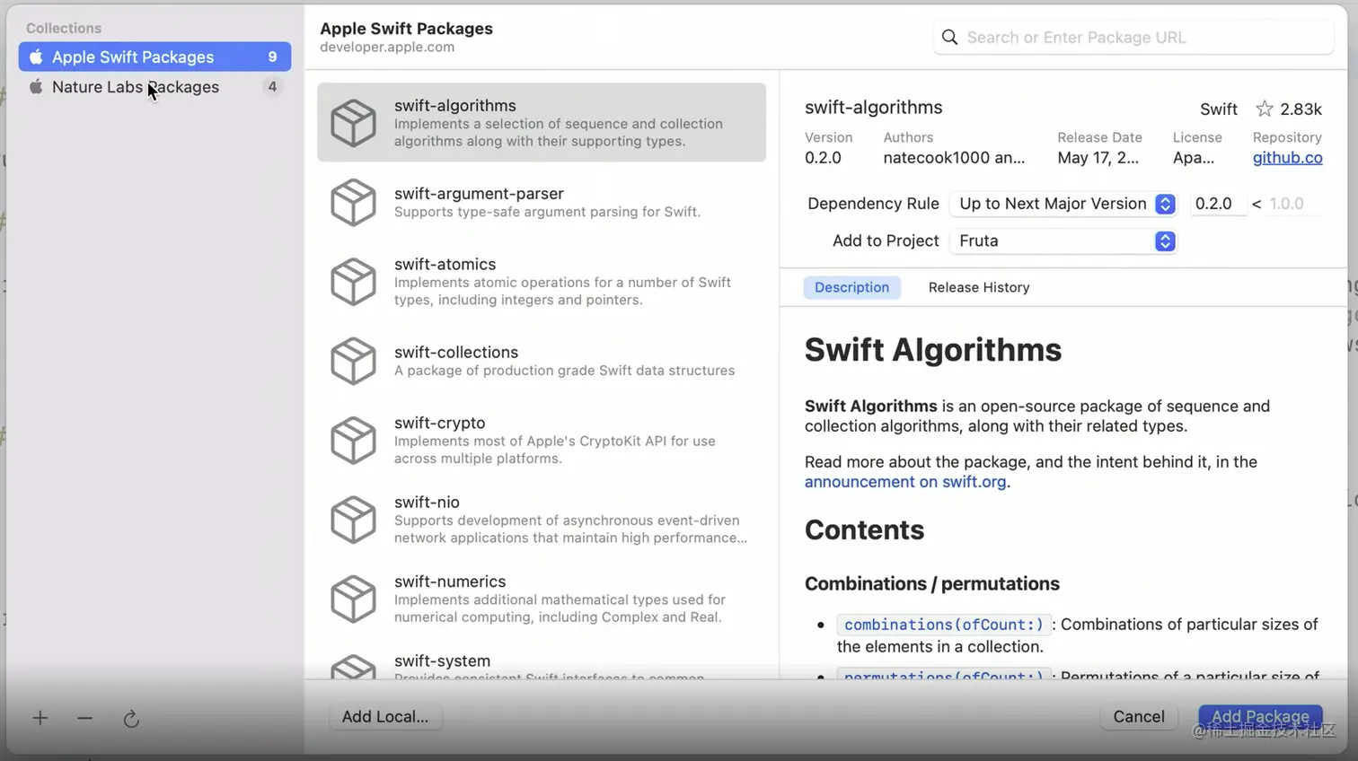Switch to the Description tab
This screenshot has width=1358, height=761.
851,288
